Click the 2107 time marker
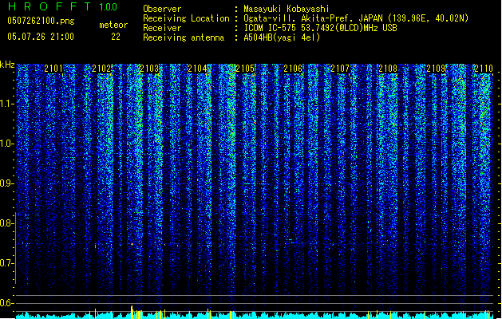Screen dimensions: 502x319 (x=340, y=69)
